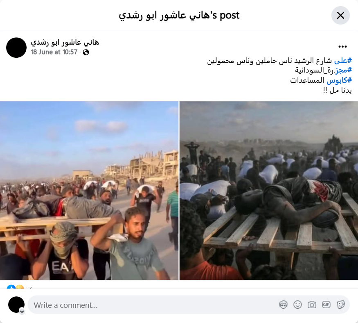Click the like reaction icon below photos

(x=11, y=287)
